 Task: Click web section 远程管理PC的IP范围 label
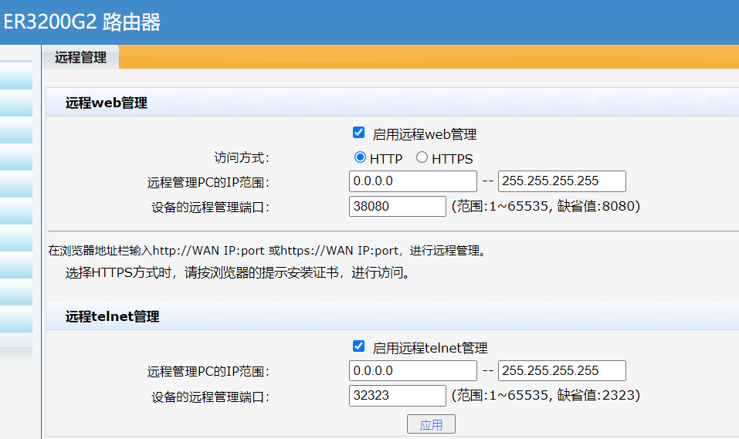(x=208, y=182)
